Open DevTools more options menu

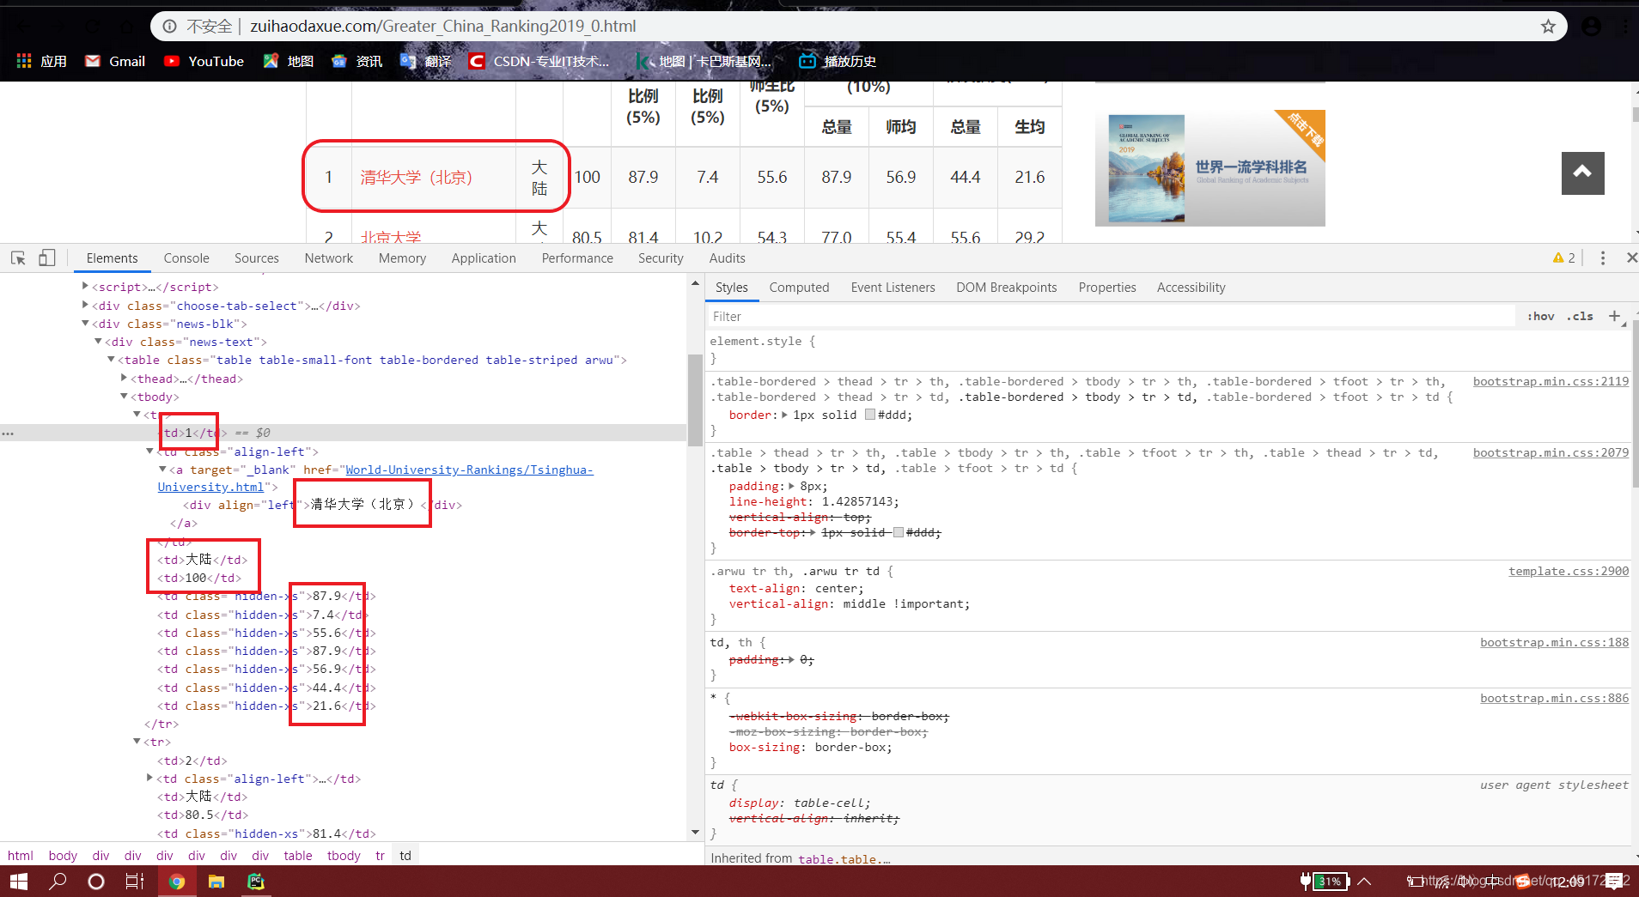tap(1603, 258)
